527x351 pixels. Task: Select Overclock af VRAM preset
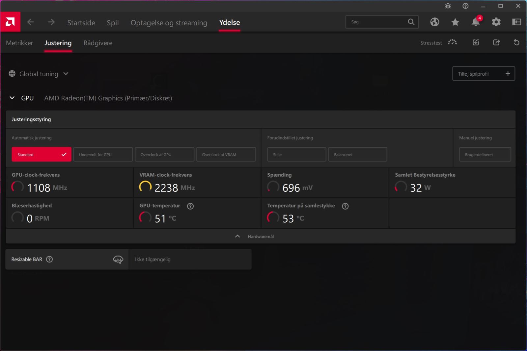point(226,154)
